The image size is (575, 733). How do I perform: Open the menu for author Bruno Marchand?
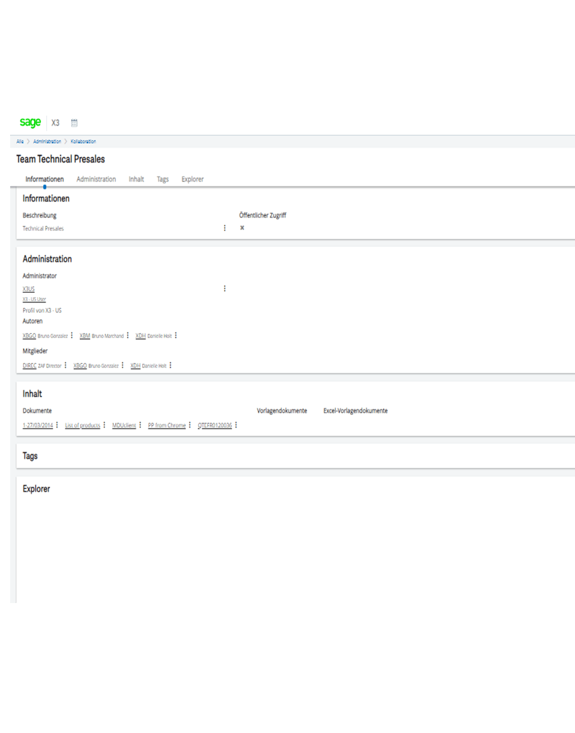(128, 336)
